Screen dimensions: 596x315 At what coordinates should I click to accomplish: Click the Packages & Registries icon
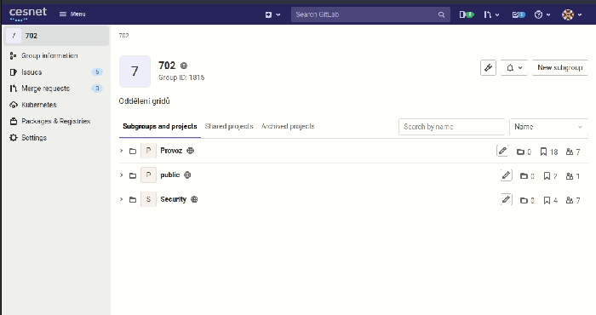tap(14, 121)
